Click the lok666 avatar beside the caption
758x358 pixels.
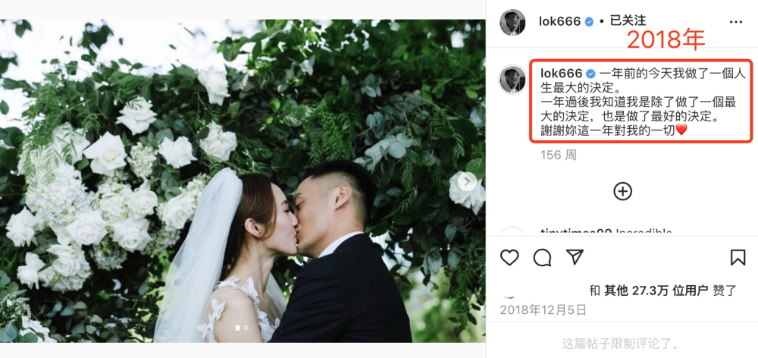(512, 80)
